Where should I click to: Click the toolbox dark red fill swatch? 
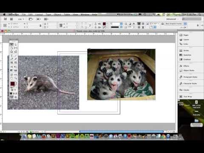tap(12, 84)
